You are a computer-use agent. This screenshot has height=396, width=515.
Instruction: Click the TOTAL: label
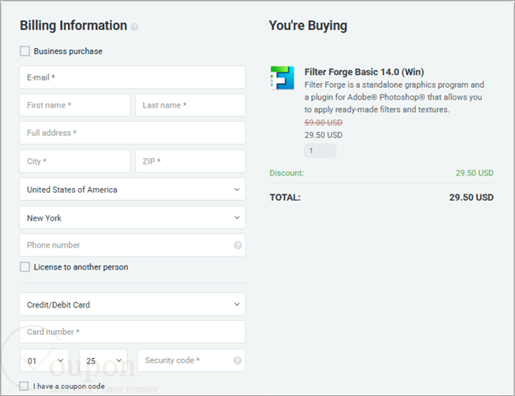pos(285,198)
